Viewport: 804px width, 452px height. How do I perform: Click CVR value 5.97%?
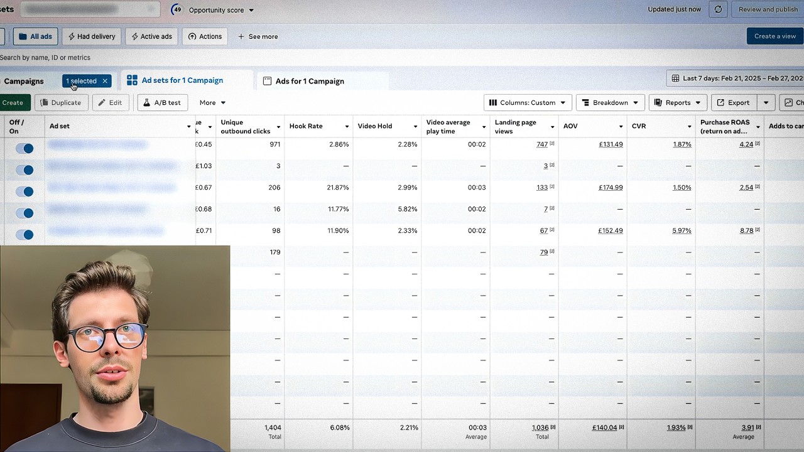tap(682, 230)
